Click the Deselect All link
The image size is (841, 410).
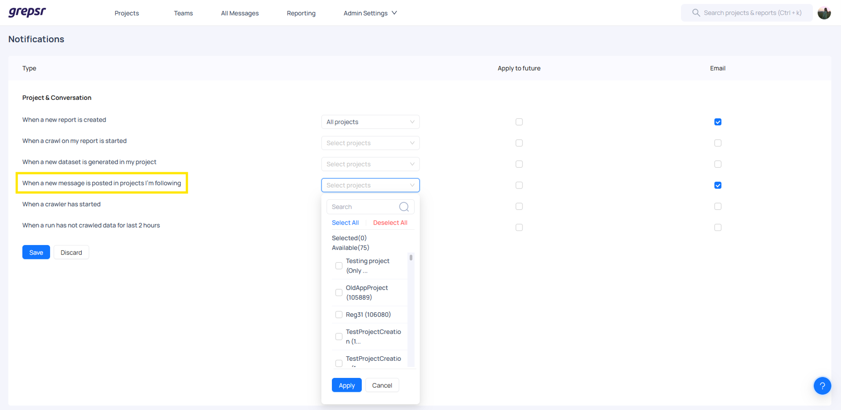(390, 223)
